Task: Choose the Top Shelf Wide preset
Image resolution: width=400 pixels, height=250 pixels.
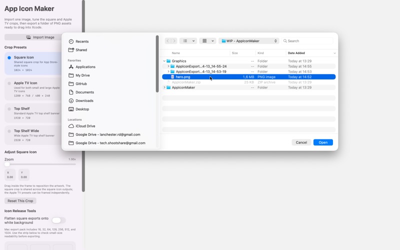Action: 33,135
